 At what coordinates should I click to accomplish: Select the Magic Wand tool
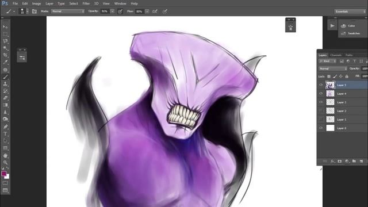(5, 48)
